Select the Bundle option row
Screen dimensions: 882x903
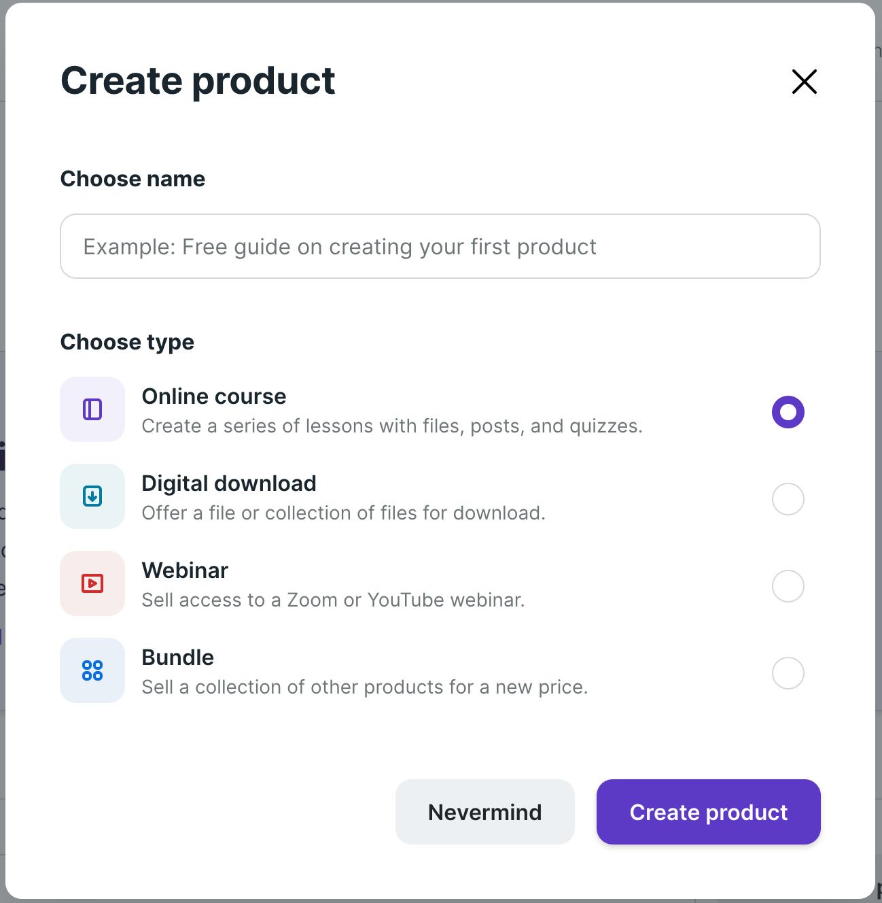[x=408, y=670]
